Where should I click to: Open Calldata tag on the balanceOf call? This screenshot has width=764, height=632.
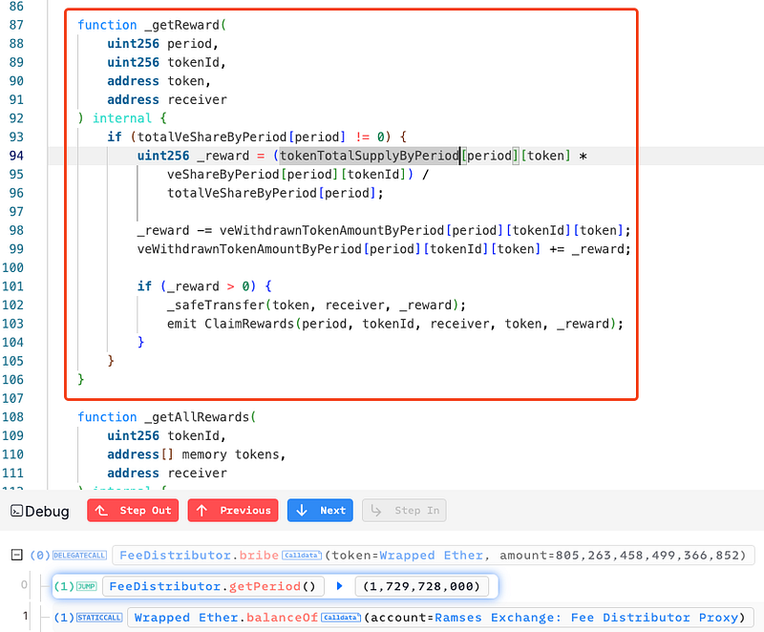[339, 618]
